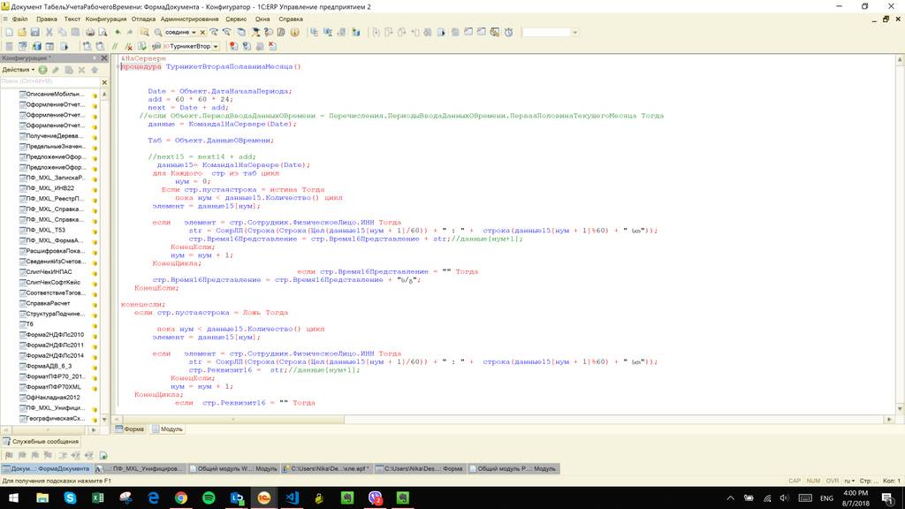Open the Конфигурация menu
905x509 pixels.
[106, 19]
